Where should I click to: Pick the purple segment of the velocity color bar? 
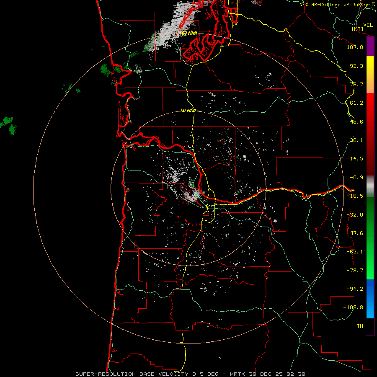pos(370,47)
